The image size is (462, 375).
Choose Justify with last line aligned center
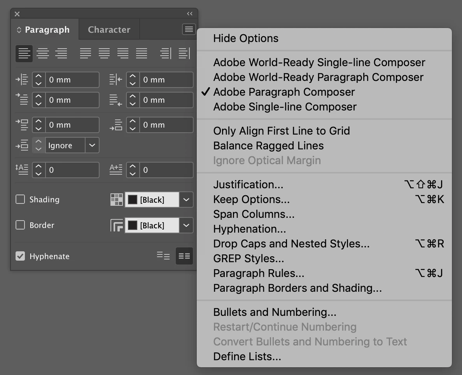point(104,53)
